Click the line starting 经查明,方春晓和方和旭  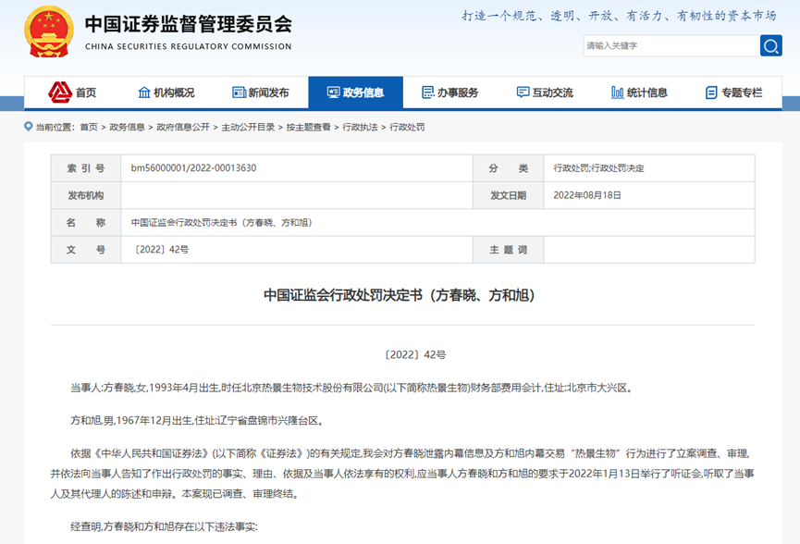click(x=165, y=526)
